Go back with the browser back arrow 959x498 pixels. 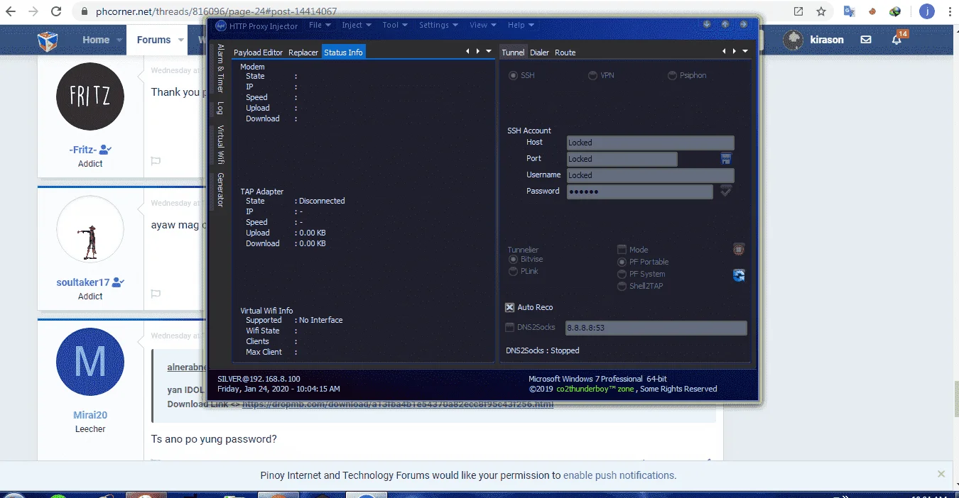click(x=11, y=11)
